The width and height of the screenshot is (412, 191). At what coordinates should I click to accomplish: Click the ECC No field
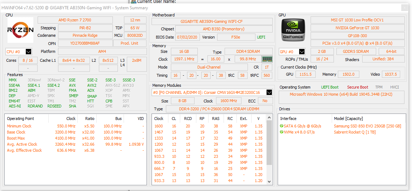click(x=265, y=101)
